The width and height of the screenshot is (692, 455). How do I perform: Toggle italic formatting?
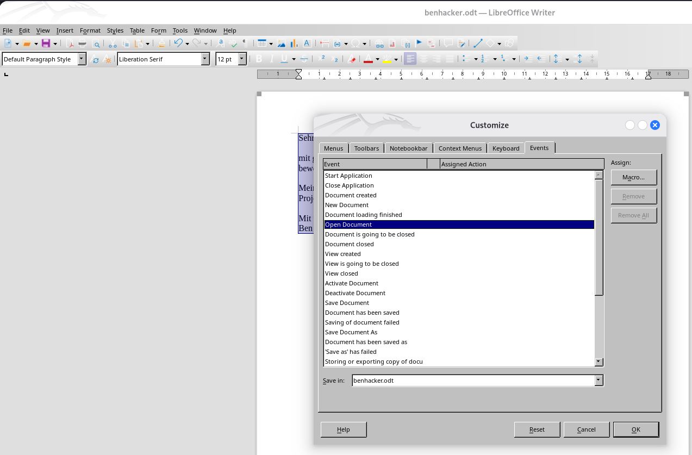[272, 59]
